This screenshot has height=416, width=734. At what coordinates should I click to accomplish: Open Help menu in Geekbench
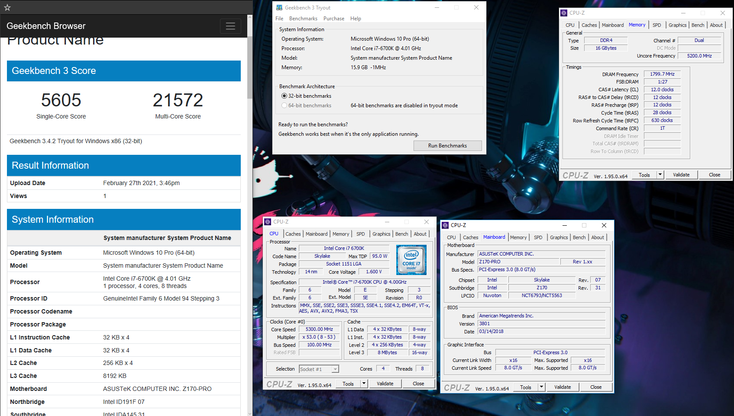[x=356, y=19]
